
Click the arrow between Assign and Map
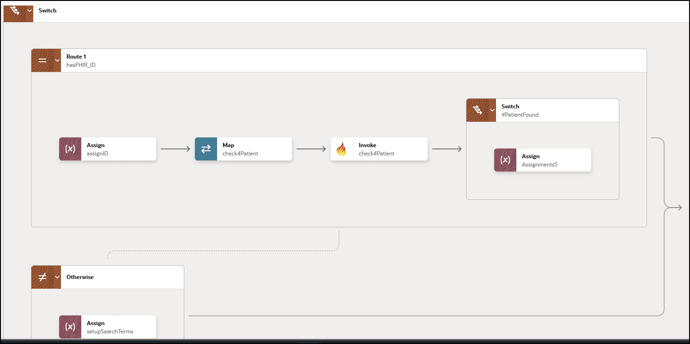pyautogui.click(x=176, y=149)
